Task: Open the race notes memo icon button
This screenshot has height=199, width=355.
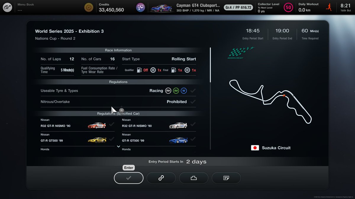Action: pos(226,178)
